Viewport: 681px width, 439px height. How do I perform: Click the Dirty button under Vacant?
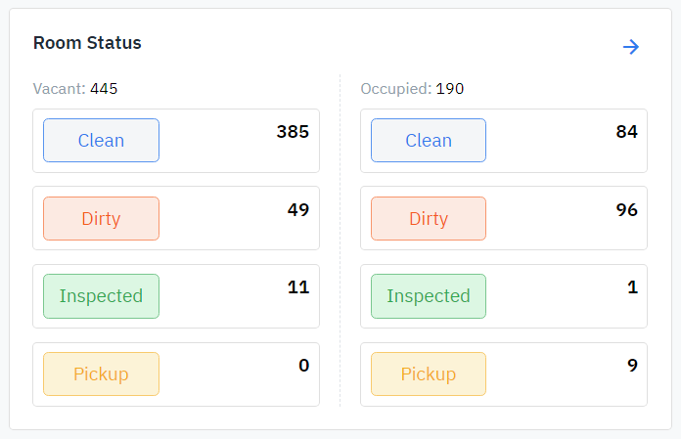tap(101, 218)
